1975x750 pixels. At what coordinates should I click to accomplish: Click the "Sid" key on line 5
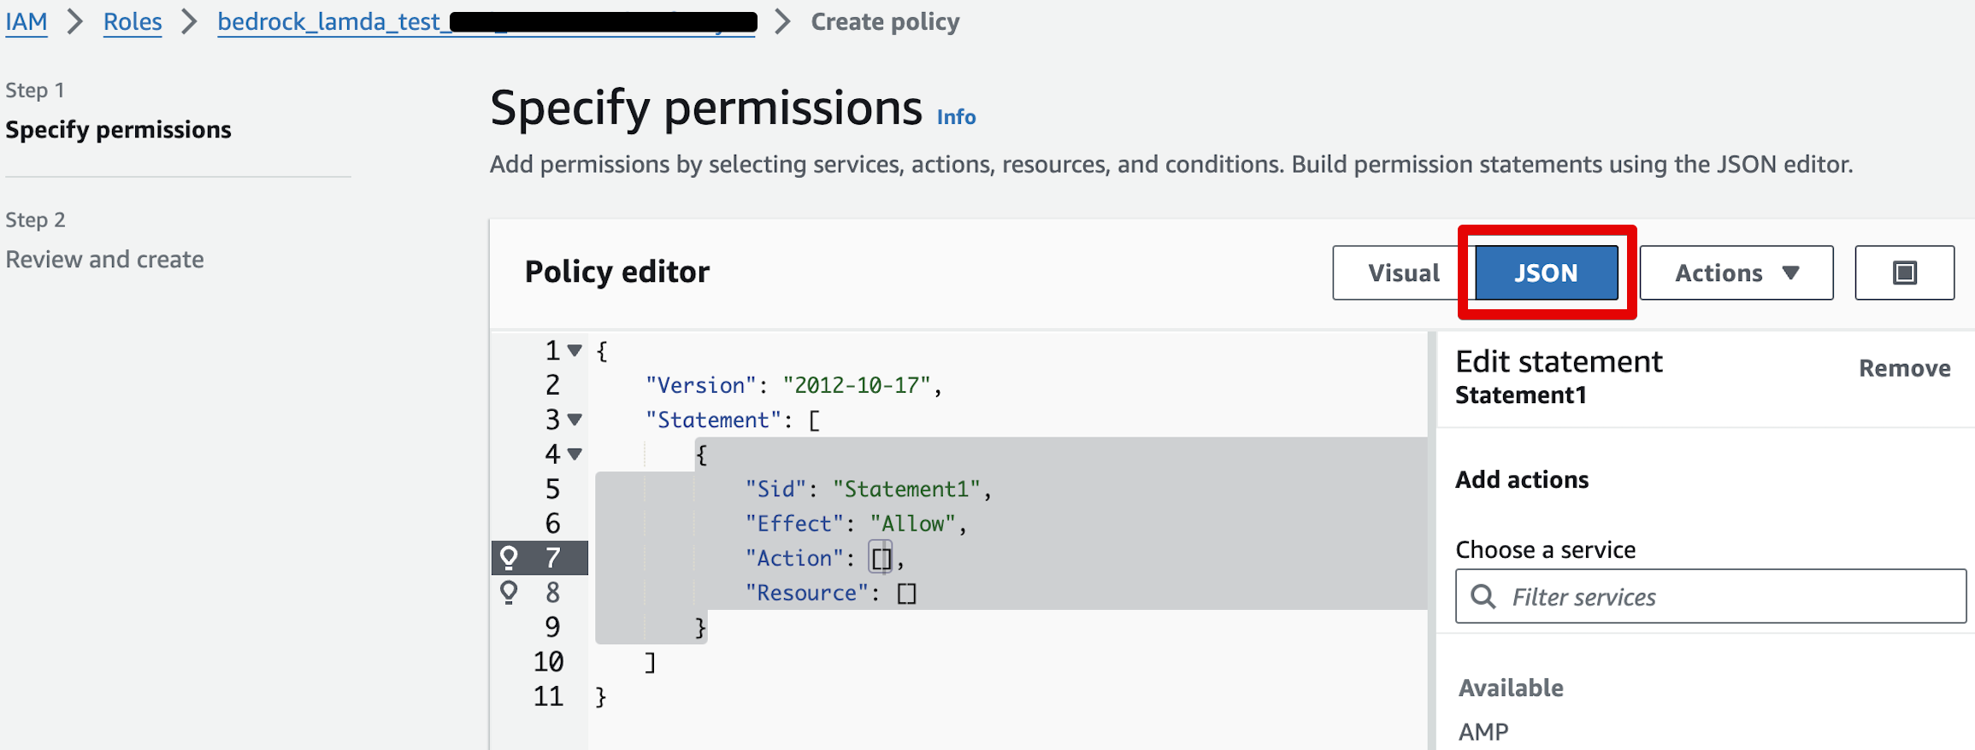[x=776, y=489]
